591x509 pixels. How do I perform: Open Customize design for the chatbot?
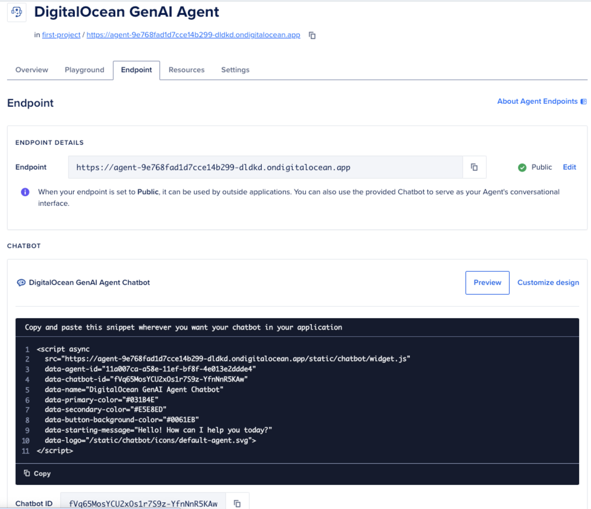548,283
